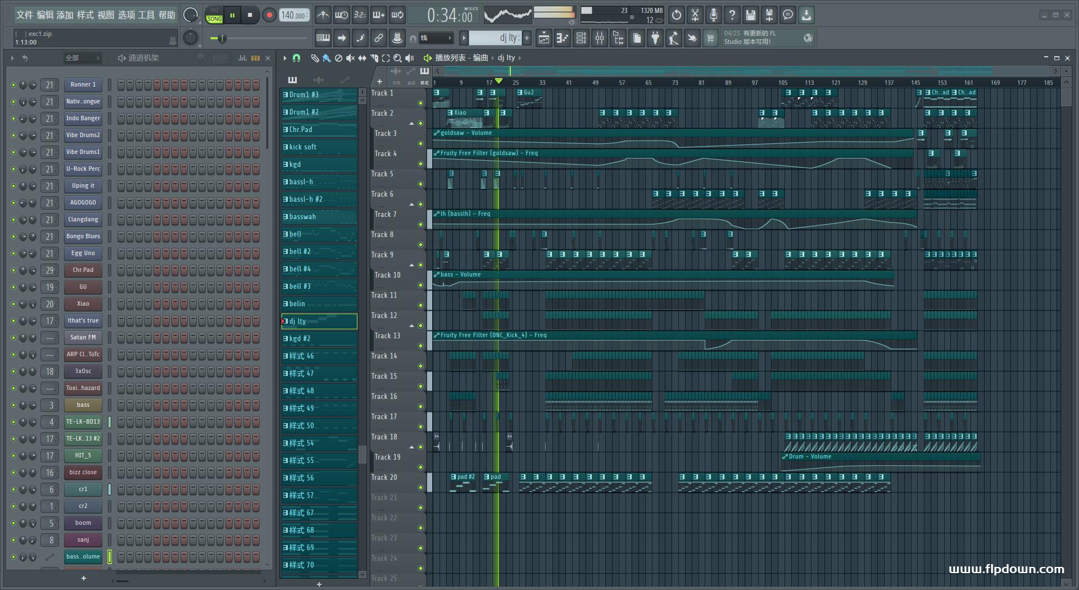Click the red record button
Screen dimensions: 1079x590
pyautogui.click(x=269, y=15)
